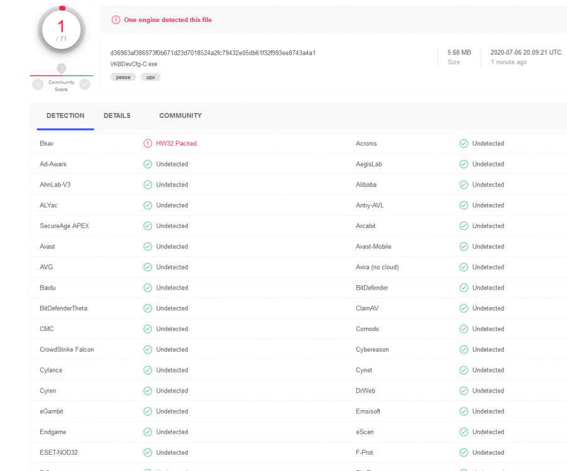The height and width of the screenshot is (471, 567).
Task: Click the green check icon for ClamAV
Action: [464, 308]
